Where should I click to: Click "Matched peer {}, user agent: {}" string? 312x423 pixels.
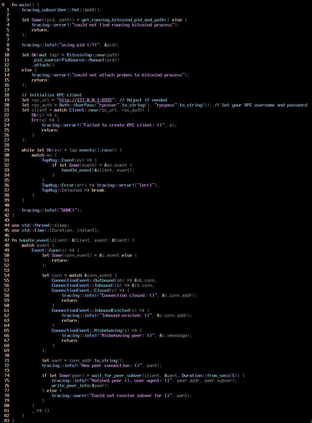pyautogui.click(x=130, y=380)
